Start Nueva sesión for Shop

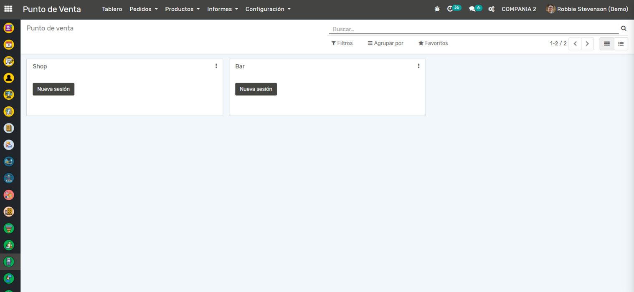pyautogui.click(x=53, y=89)
